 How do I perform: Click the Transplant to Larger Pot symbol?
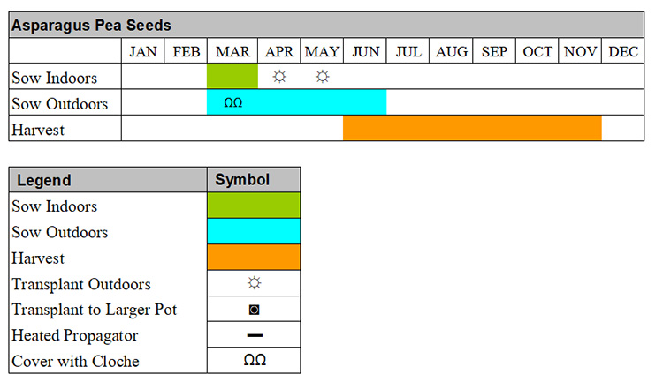(254, 310)
